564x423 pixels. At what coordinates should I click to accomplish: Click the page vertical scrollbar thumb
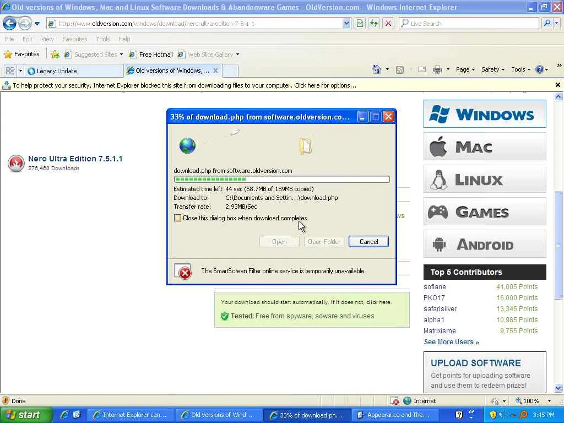(x=558, y=245)
